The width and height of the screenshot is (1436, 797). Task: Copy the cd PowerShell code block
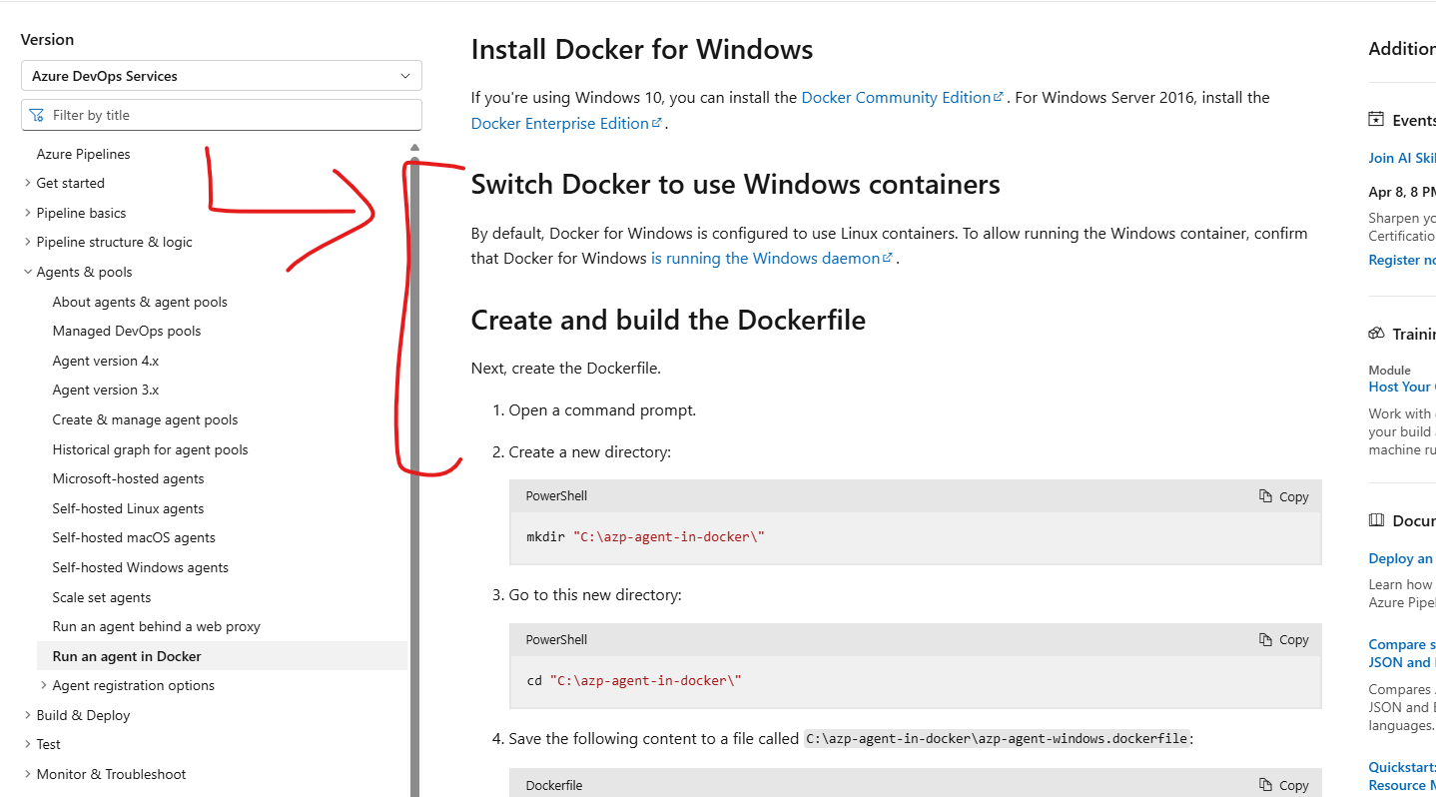pyautogui.click(x=1284, y=639)
